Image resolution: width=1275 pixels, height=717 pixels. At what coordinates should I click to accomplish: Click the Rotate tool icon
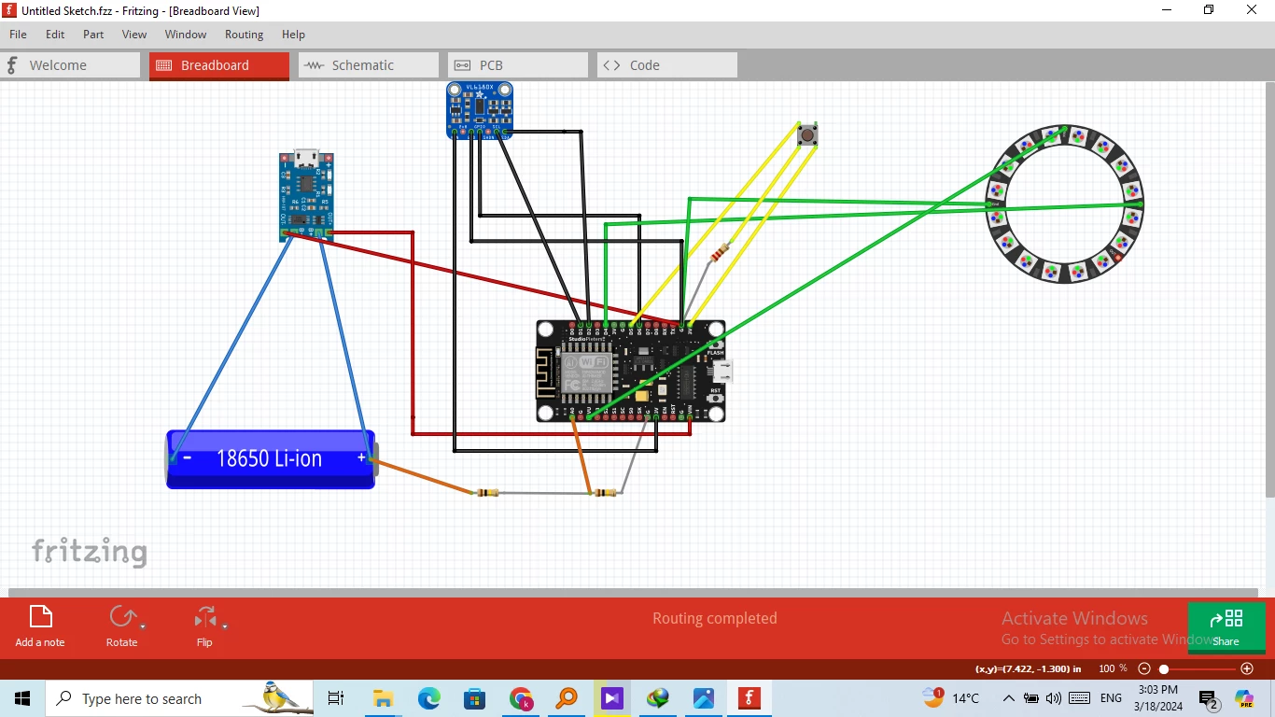[x=121, y=617]
